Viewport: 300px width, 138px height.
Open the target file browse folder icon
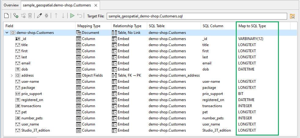click(292, 16)
